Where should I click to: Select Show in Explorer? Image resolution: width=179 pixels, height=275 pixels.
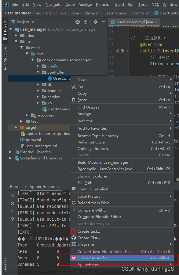122,176
